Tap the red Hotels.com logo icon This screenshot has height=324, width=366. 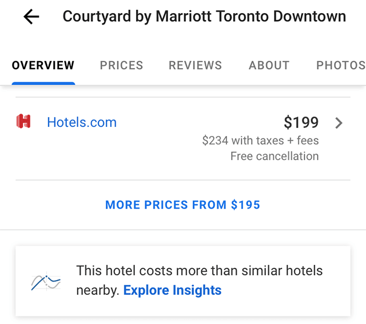pos(23,121)
